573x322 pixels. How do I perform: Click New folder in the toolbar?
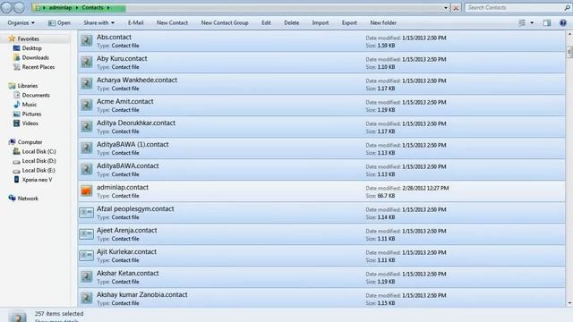click(383, 22)
